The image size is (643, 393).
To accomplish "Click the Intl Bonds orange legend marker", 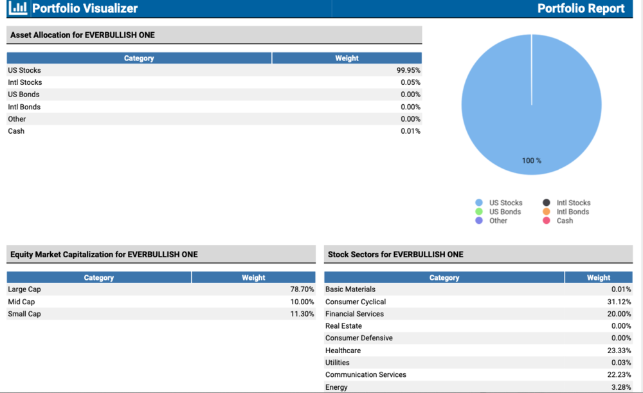I will pos(547,212).
